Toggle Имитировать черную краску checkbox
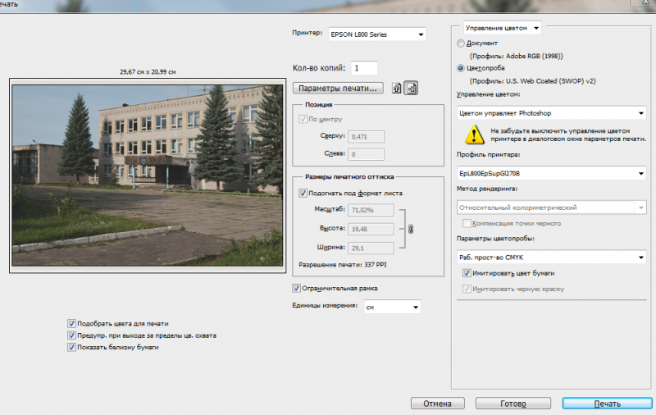656x415 pixels. (467, 289)
